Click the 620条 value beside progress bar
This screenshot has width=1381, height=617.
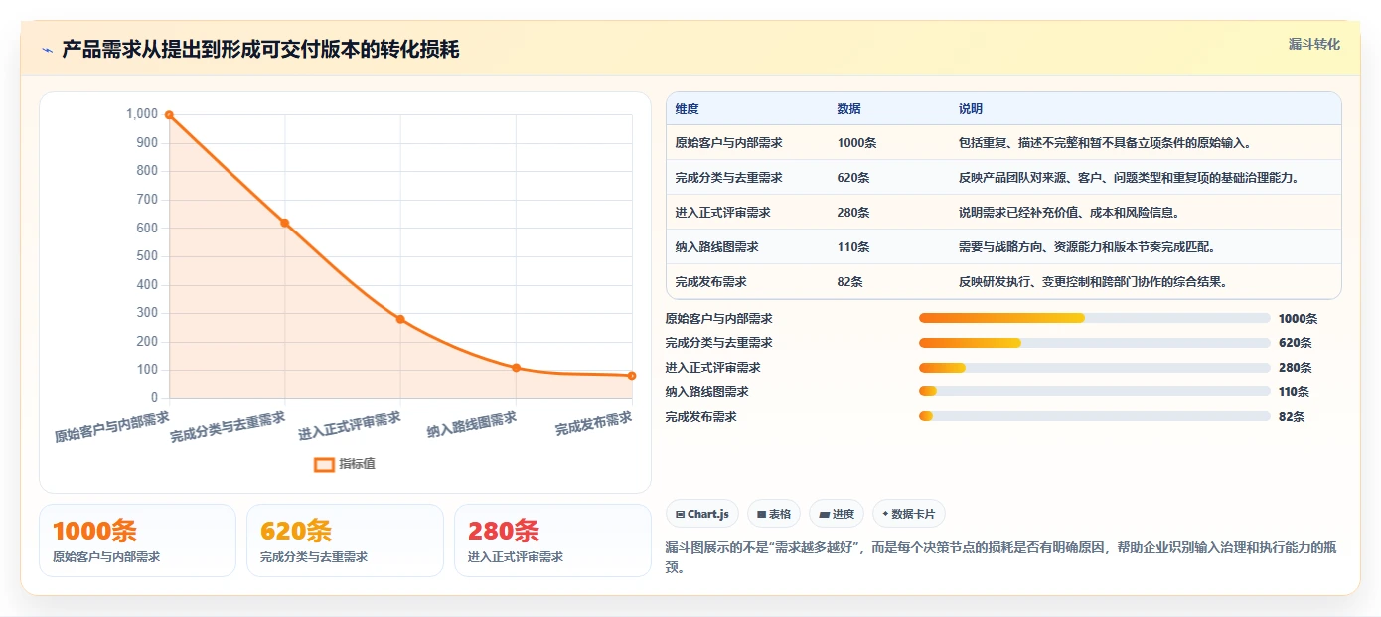[x=1296, y=343]
